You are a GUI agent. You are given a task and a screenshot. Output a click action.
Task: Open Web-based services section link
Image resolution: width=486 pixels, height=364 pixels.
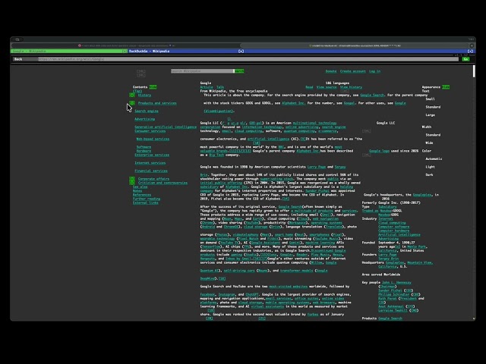[153, 139]
